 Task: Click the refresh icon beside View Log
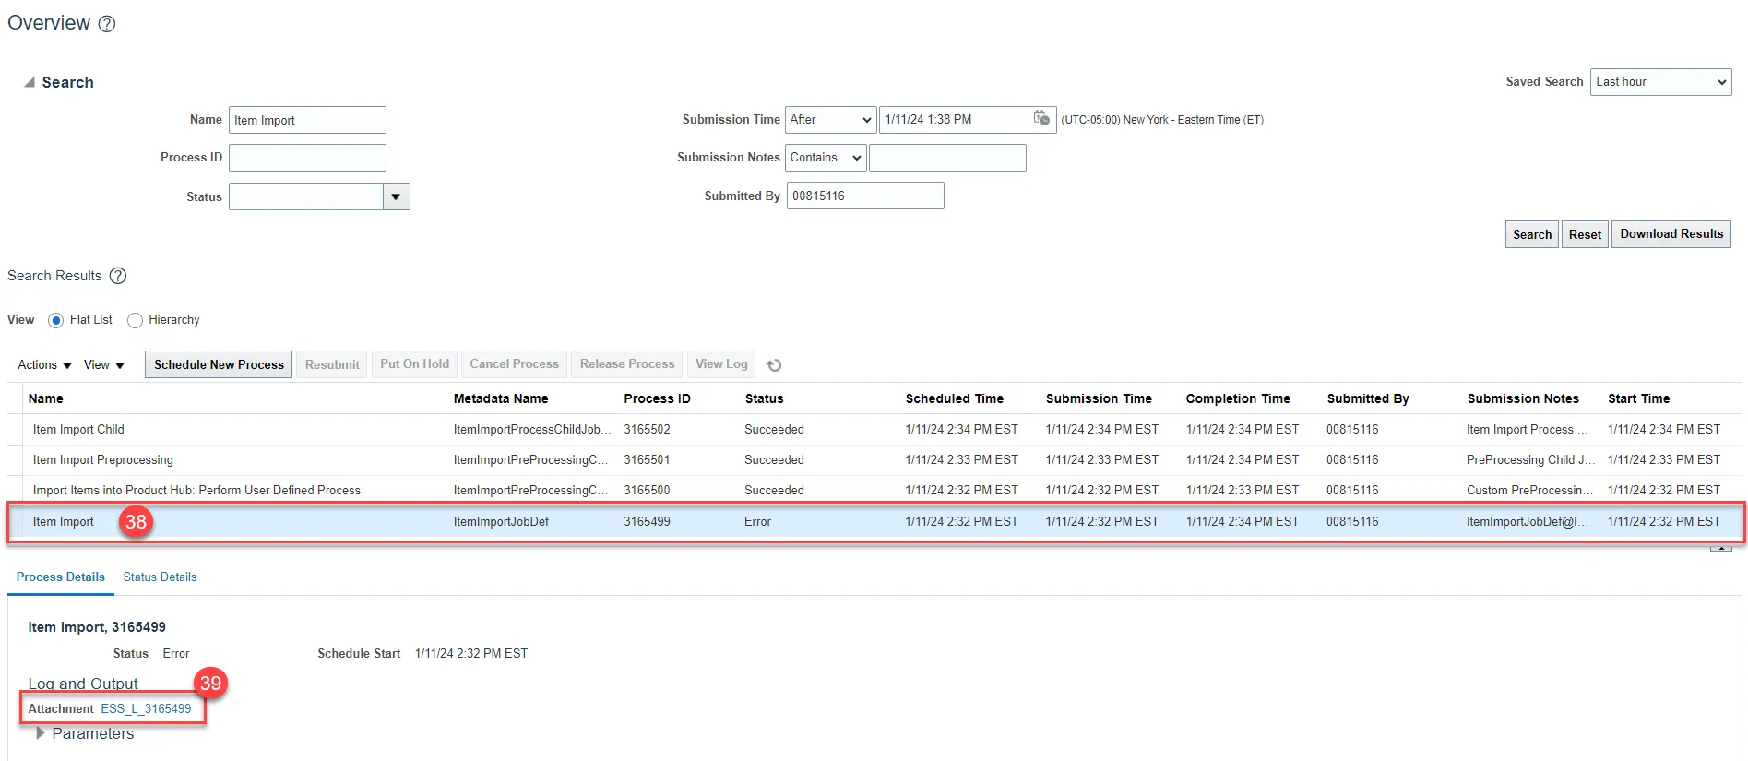point(774,365)
